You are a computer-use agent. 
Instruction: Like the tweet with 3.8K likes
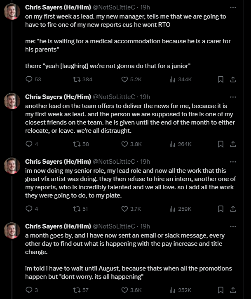click(x=131, y=144)
